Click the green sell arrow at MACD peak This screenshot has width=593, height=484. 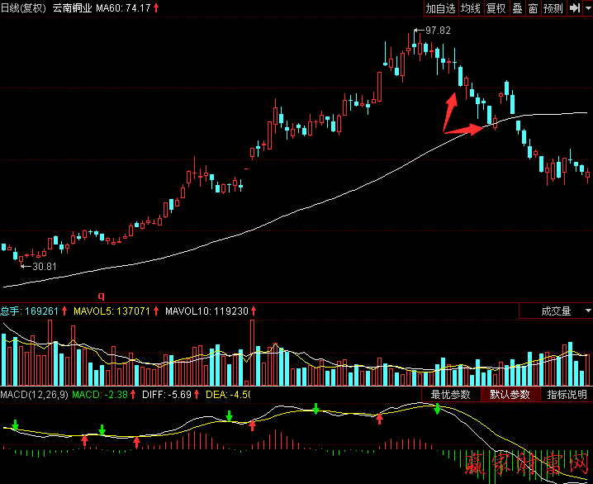[437, 409]
